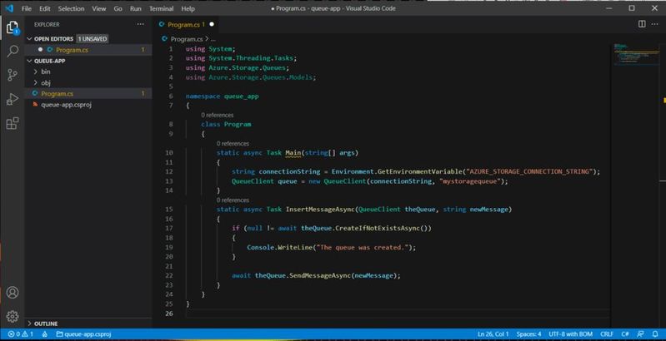Image resolution: width=666 pixels, height=341 pixels.
Task: Click 0 references above Main method
Action: (x=233, y=144)
